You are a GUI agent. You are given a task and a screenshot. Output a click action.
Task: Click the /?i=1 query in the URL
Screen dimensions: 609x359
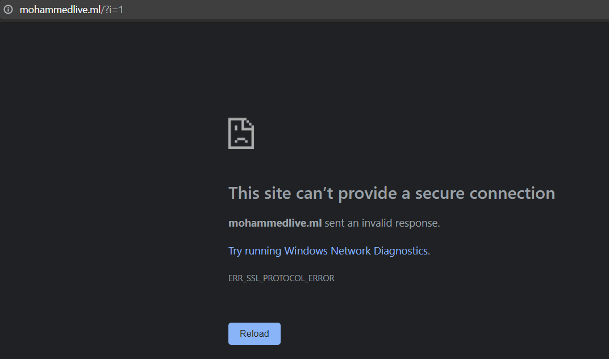(x=112, y=10)
